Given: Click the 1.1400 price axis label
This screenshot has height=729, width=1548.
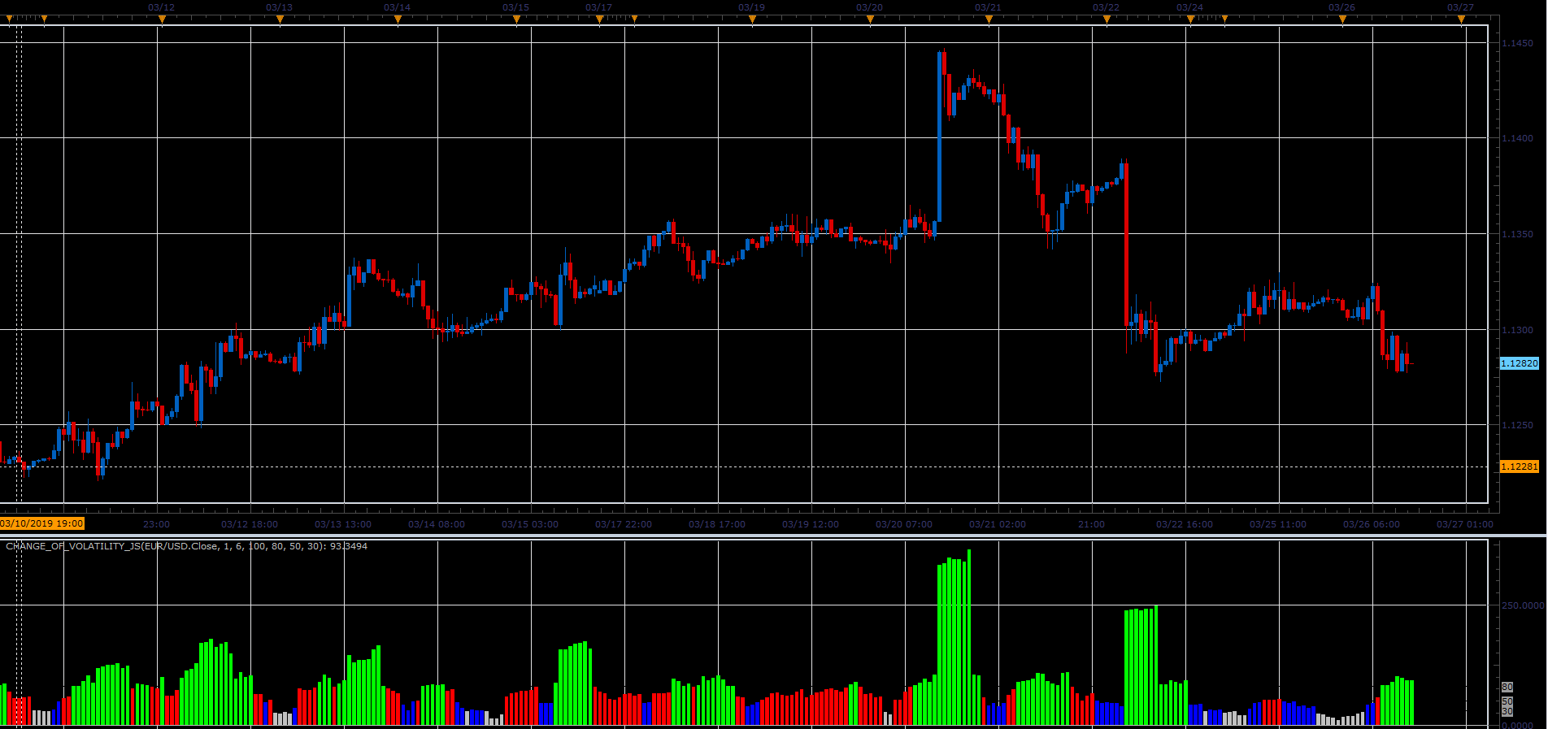Looking at the screenshot, I should [x=1517, y=138].
